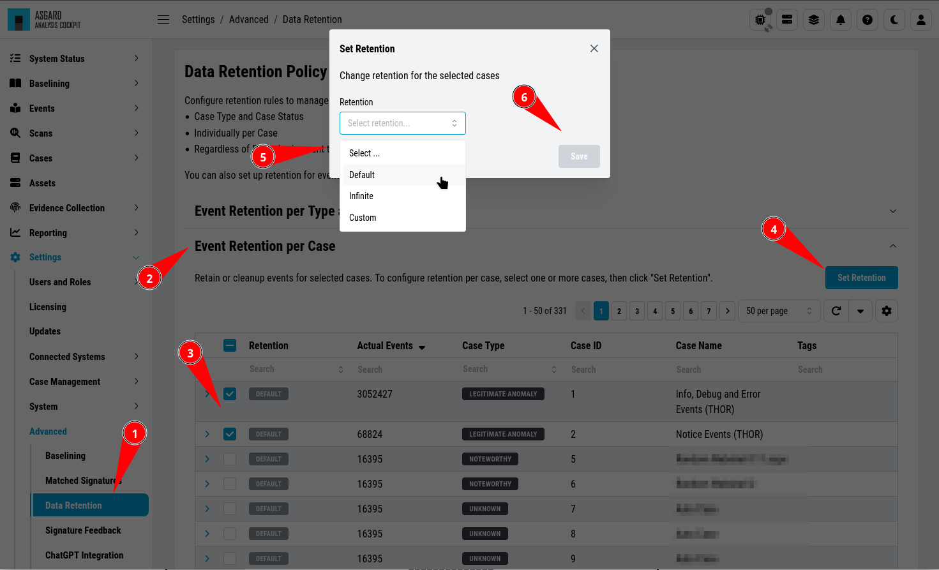This screenshot has height=570, width=939.
Task: Open Signature Feedback in the sidebar
Action: pos(83,530)
